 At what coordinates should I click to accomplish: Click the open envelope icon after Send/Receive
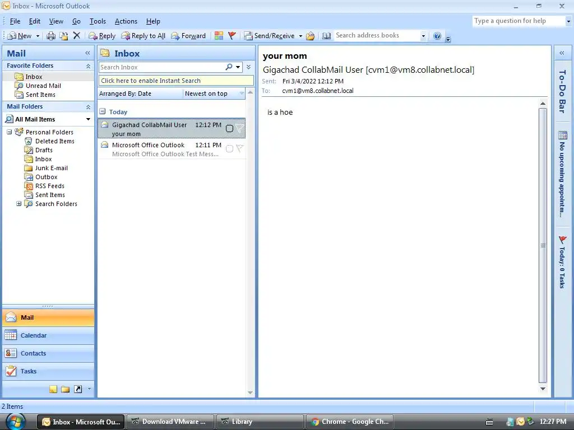311,36
